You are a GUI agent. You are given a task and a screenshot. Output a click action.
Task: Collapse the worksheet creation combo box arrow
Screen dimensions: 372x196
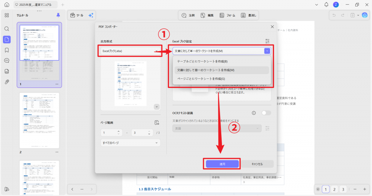pyautogui.click(x=267, y=51)
